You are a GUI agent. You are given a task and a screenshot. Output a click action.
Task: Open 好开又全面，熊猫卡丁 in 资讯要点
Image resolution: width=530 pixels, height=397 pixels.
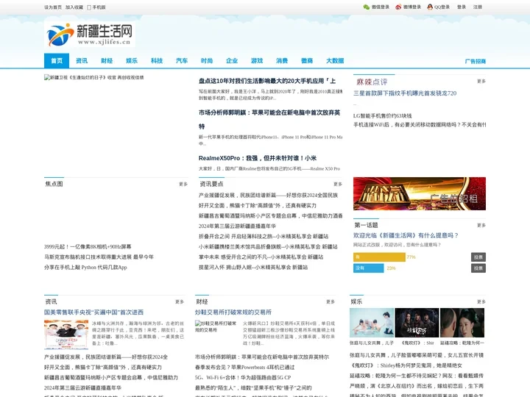coord(258,206)
